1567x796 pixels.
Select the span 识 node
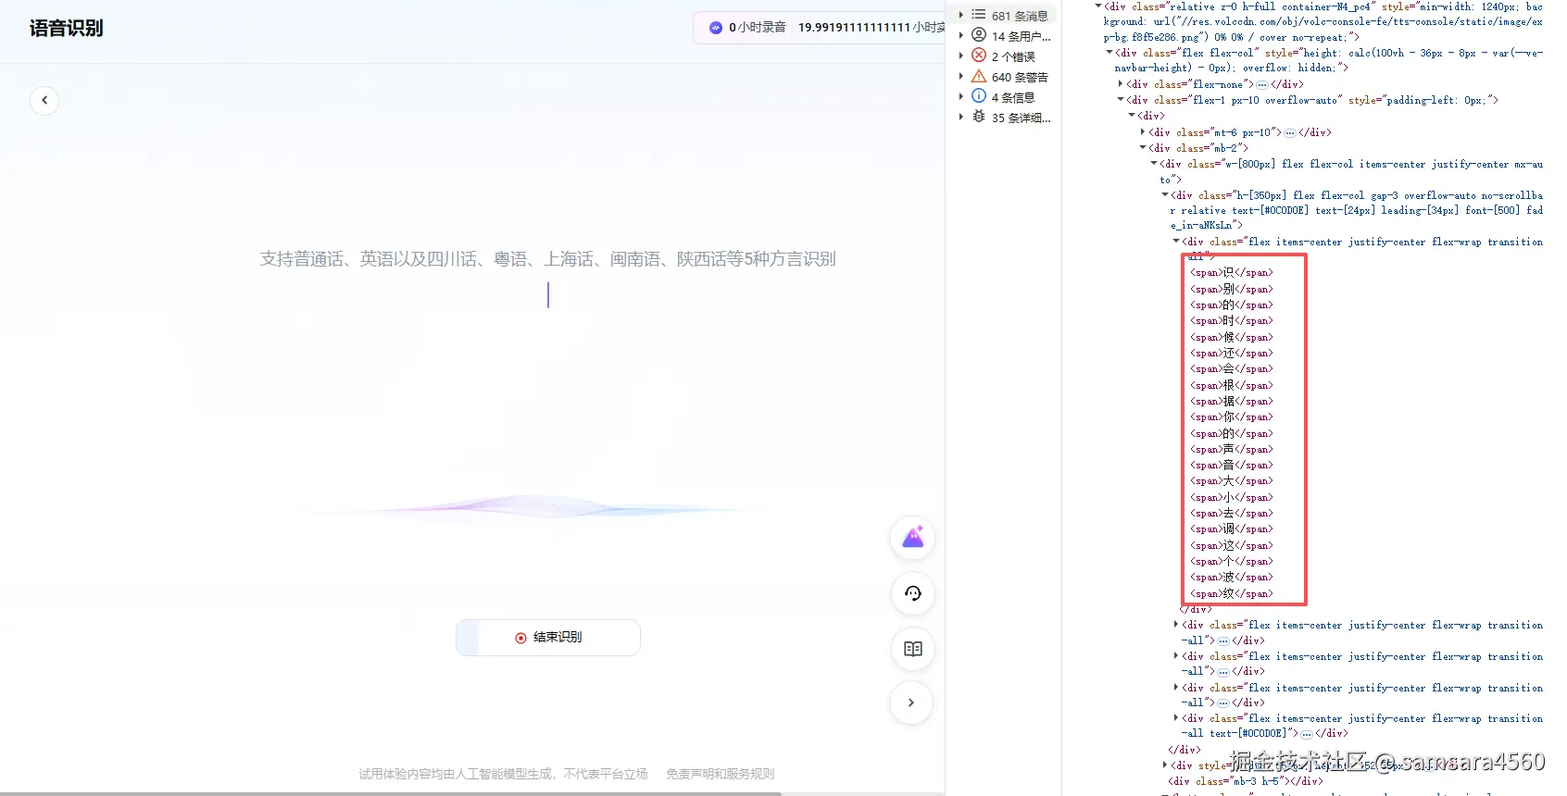point(1232,273)
